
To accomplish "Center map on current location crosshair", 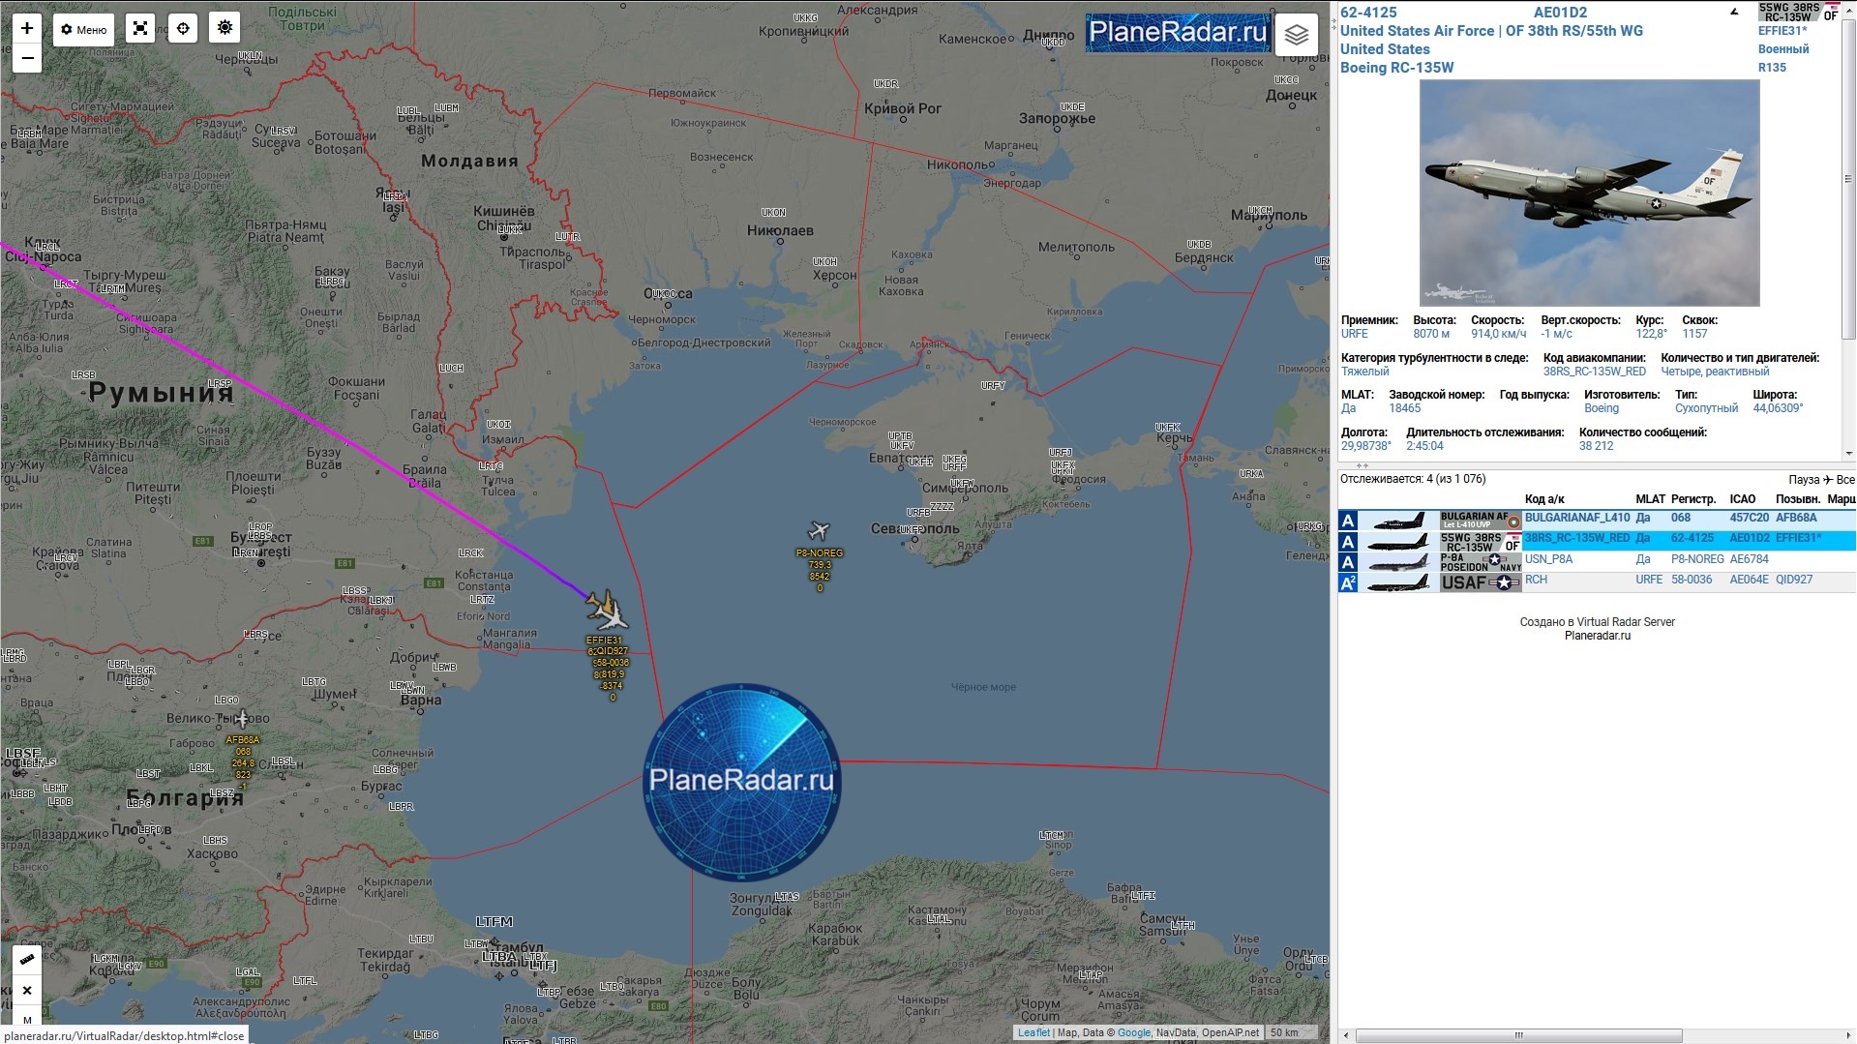I will (x=183, y=29).
